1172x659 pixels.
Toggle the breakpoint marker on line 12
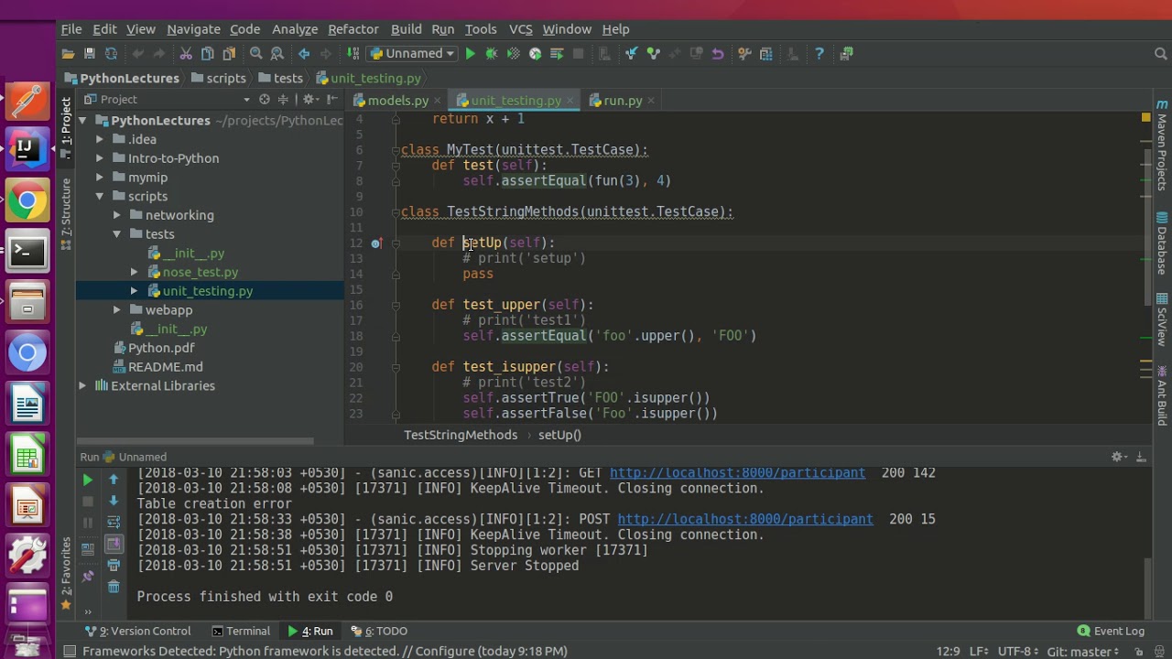376,243
